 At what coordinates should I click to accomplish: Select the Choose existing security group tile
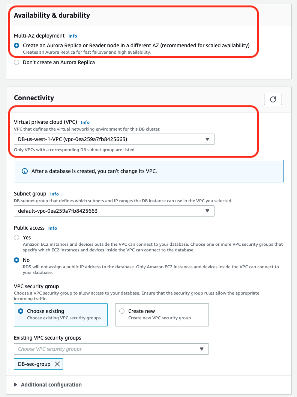[x=61, y=315]
